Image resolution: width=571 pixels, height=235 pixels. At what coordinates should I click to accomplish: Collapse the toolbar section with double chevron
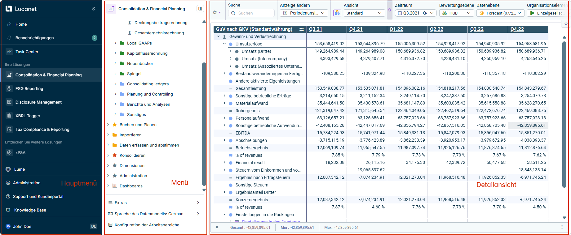click(390, 10)
